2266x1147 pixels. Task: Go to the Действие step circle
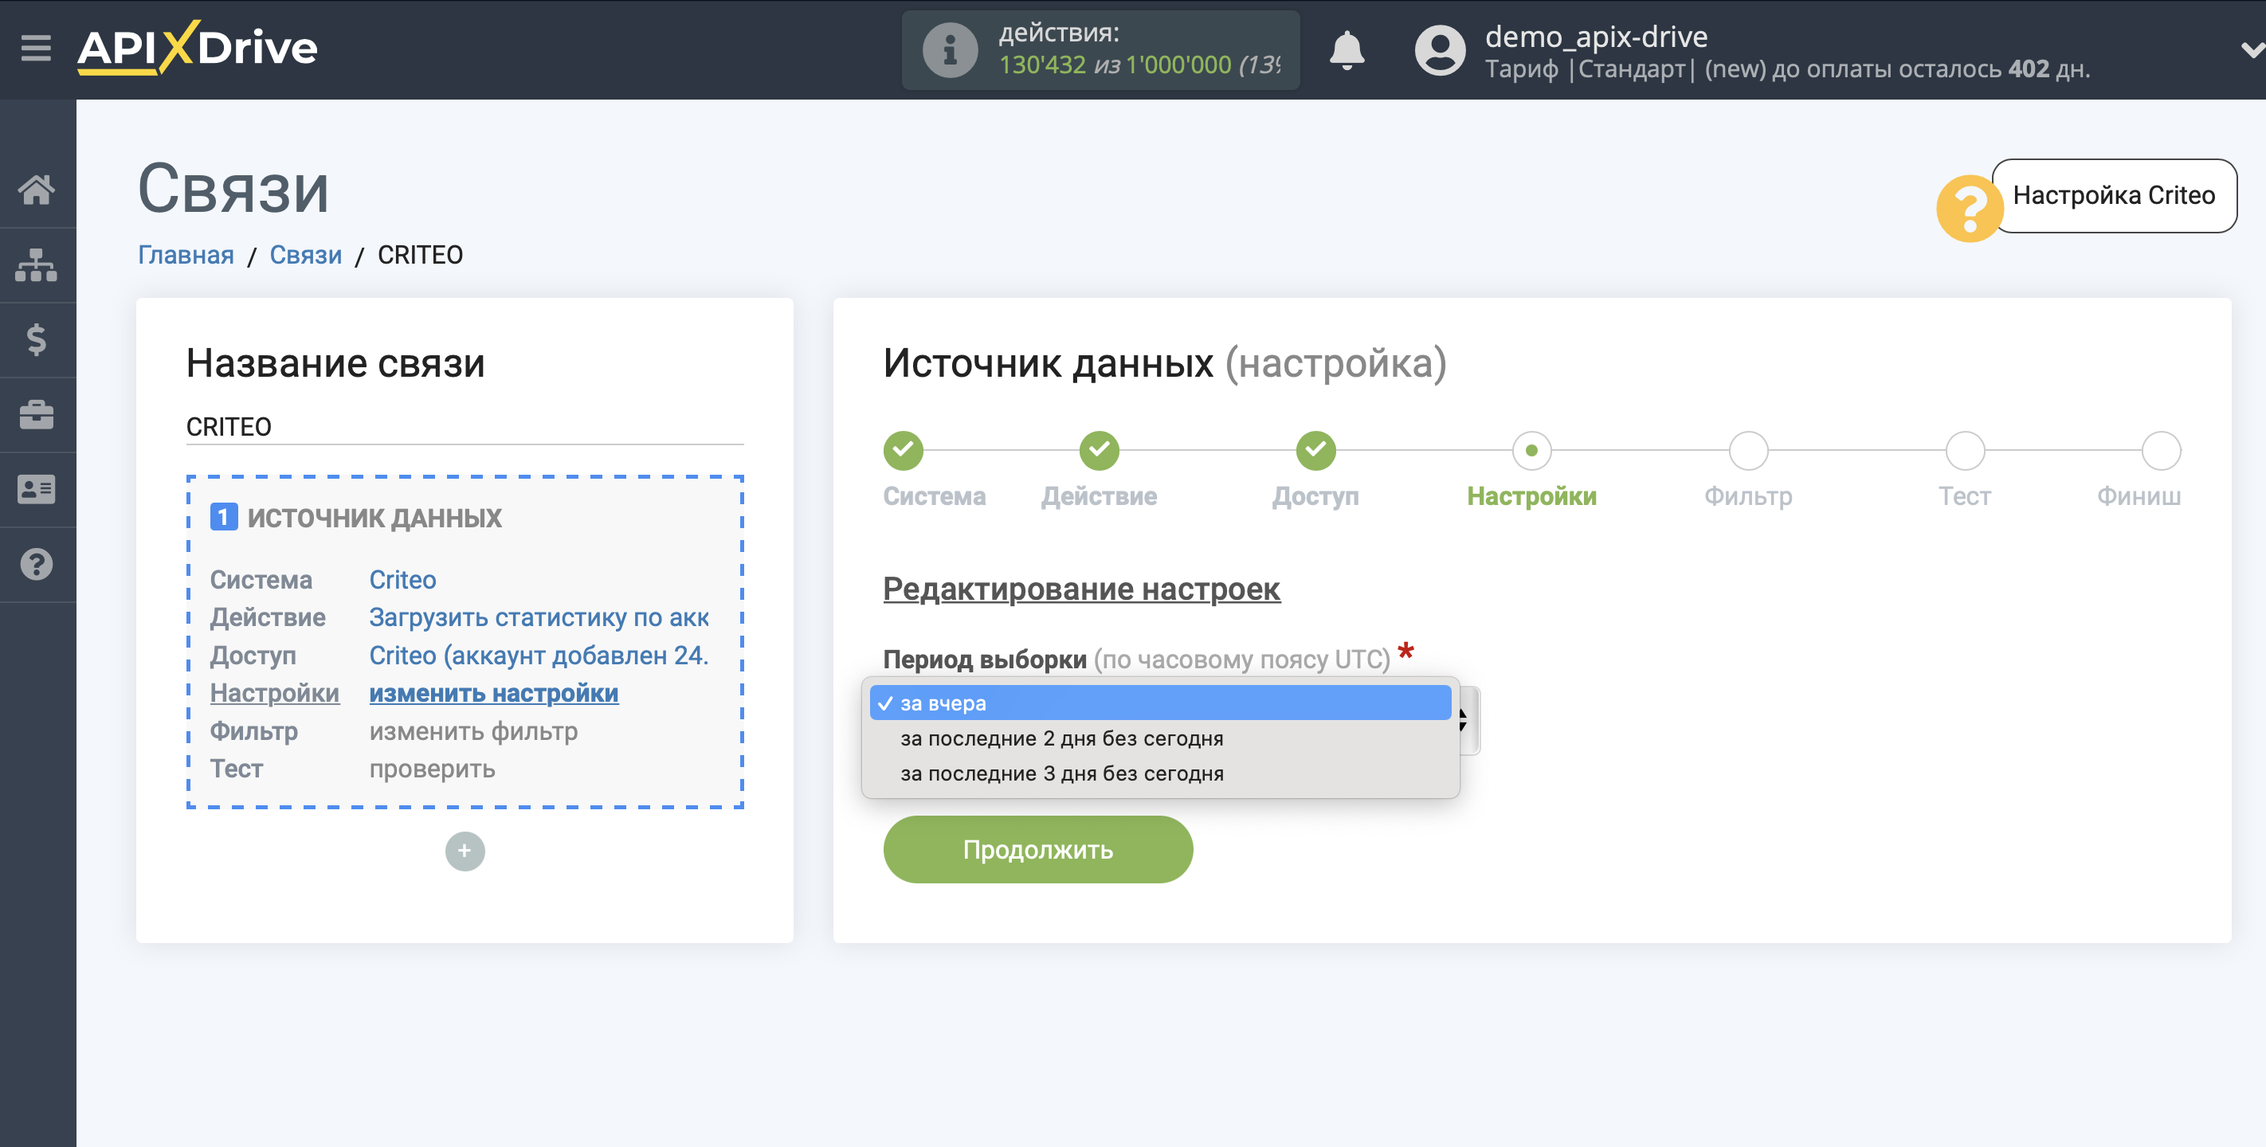[1099, 450]
